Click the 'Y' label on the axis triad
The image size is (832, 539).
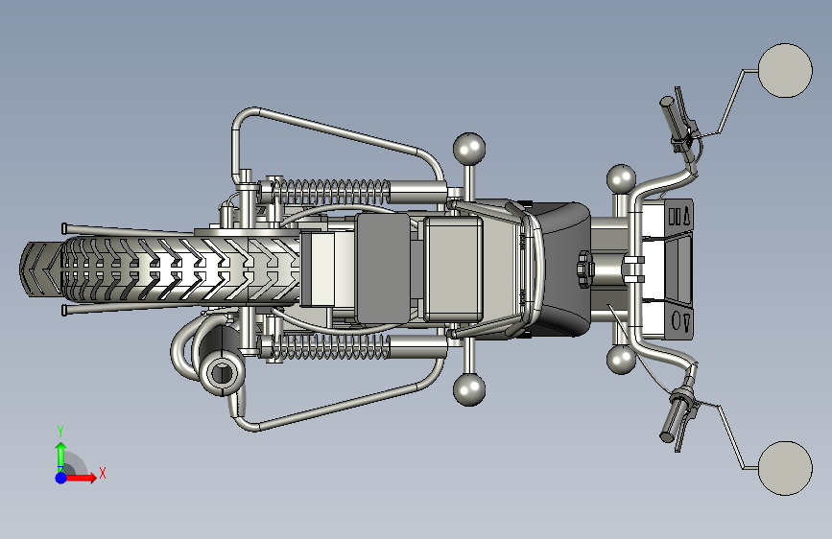[60, 432]
